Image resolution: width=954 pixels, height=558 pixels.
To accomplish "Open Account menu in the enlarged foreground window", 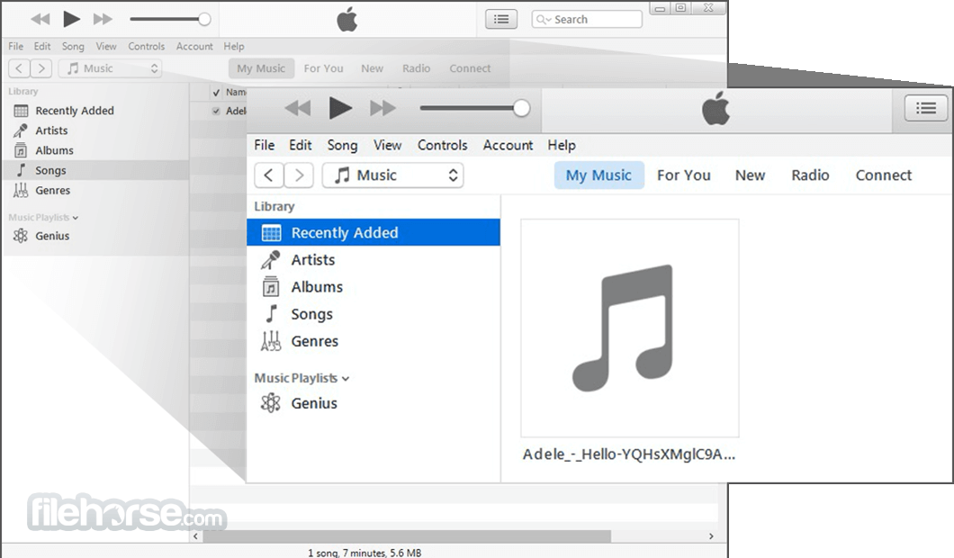I will click(508, 145).
